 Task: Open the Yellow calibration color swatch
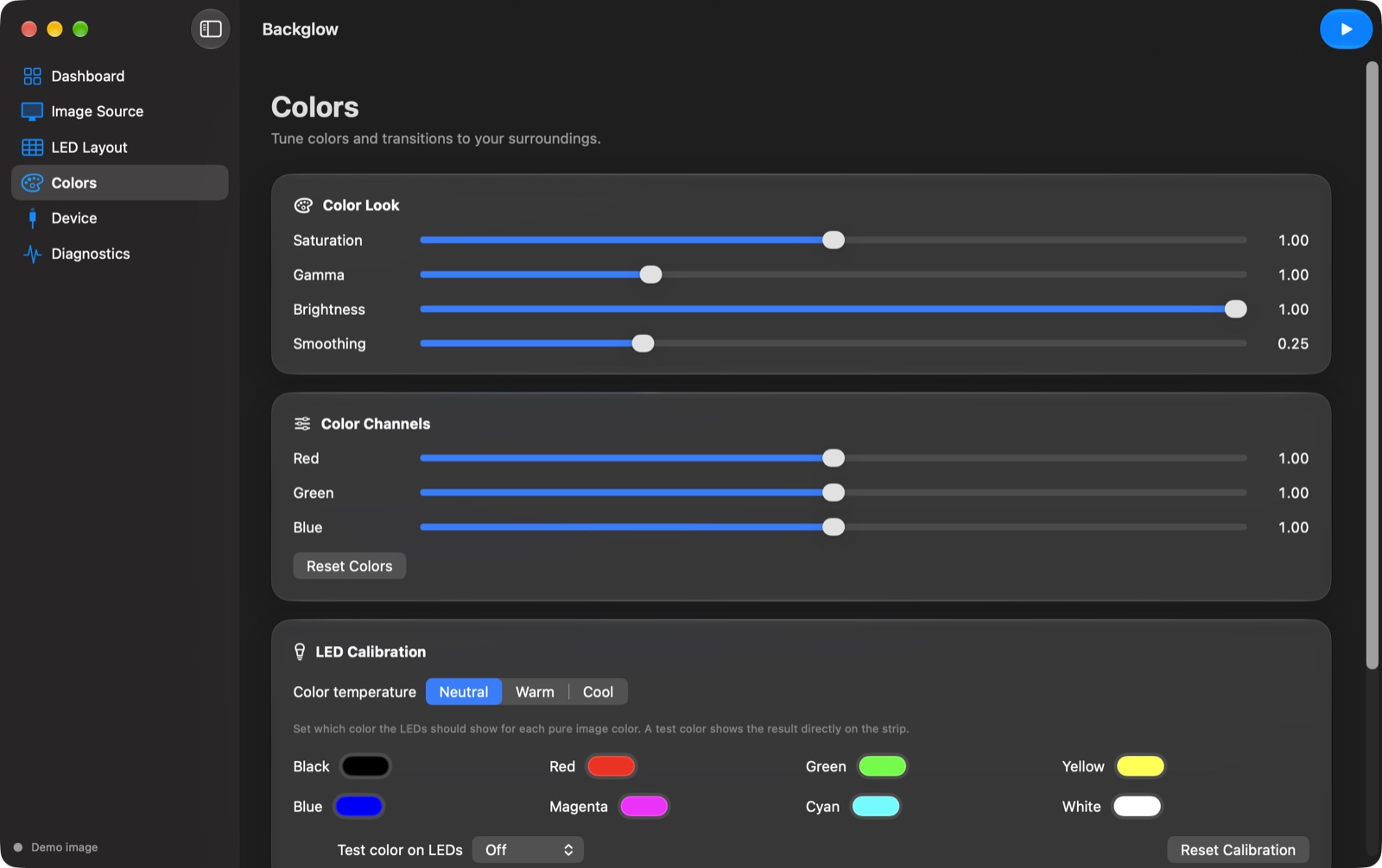[x=1140, y=766]
